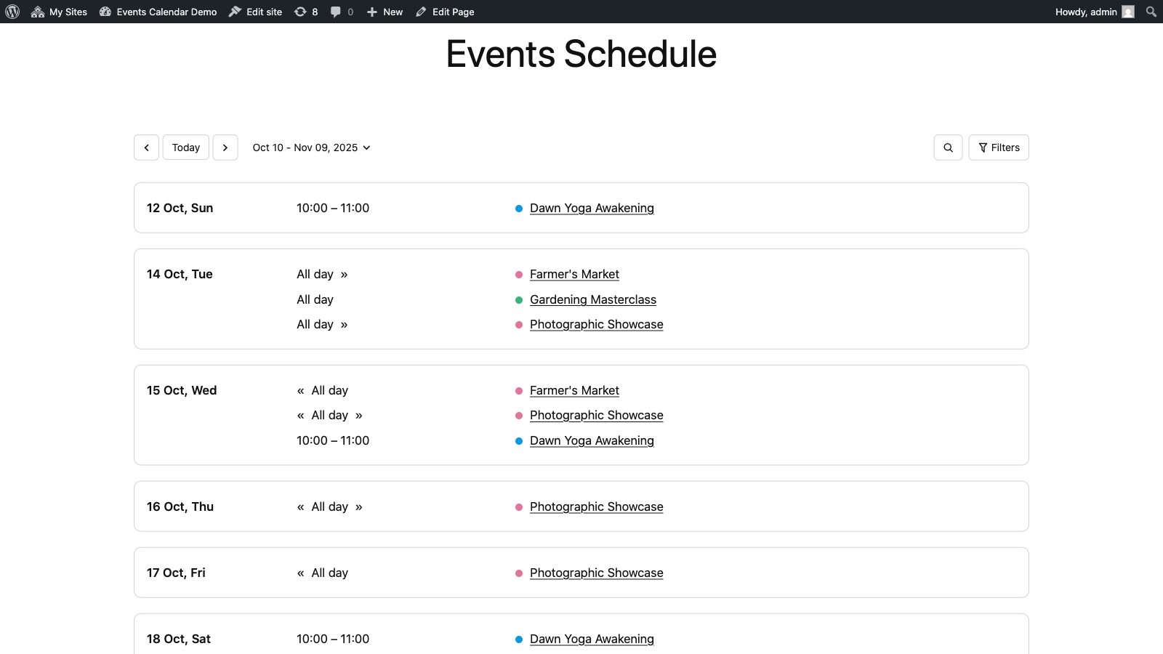
Task: Click the admin user avatar
Action: click(x=1127, y=12)
